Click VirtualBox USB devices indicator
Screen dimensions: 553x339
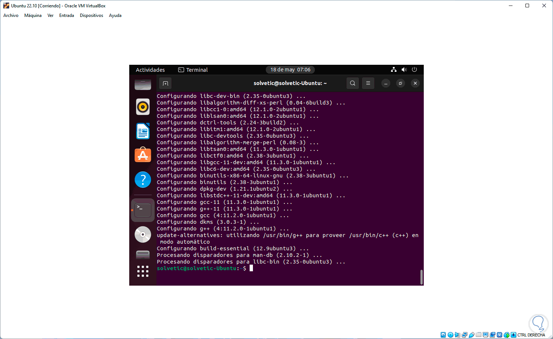(x=472, y=335)
